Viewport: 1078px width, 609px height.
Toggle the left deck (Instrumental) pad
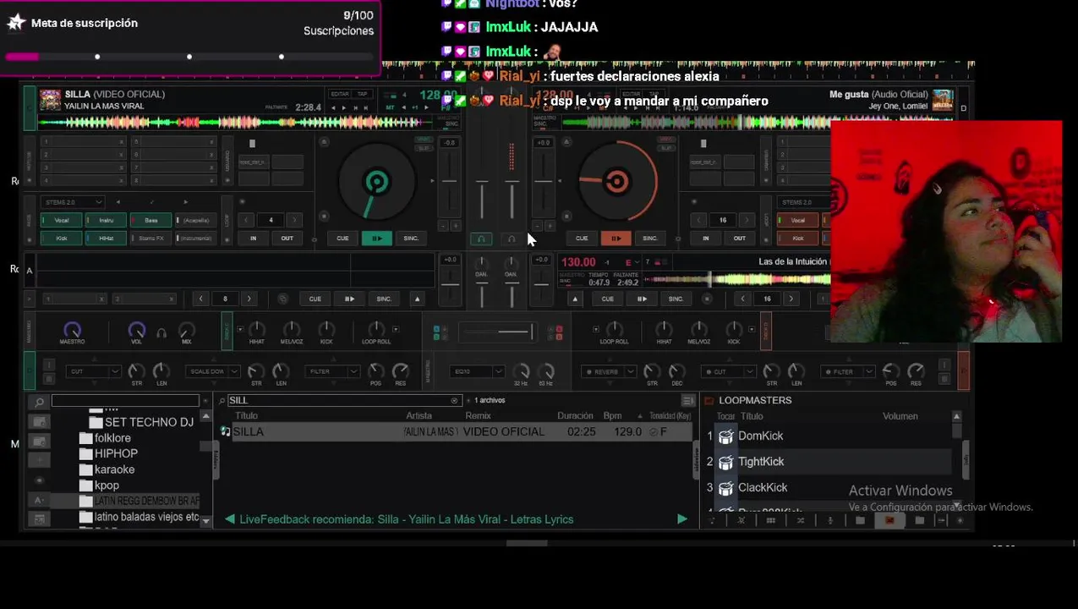(x=195, y=239)
